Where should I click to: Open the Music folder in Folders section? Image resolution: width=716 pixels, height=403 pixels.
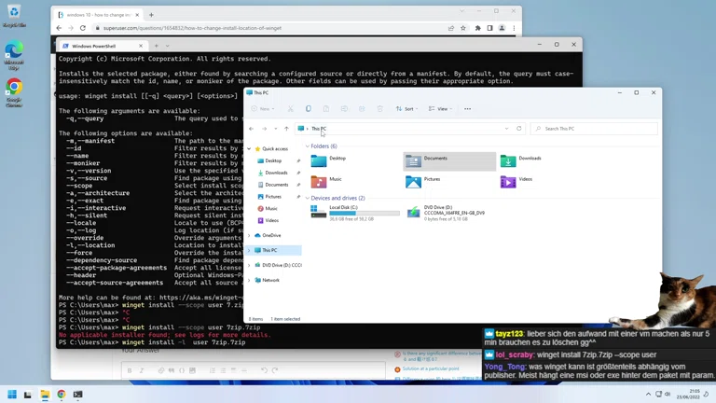[x=326, y=182]
